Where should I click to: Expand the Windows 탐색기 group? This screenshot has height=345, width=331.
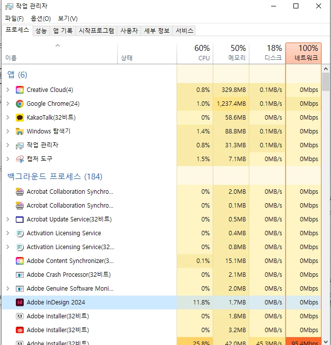click(x=8, y=131)
